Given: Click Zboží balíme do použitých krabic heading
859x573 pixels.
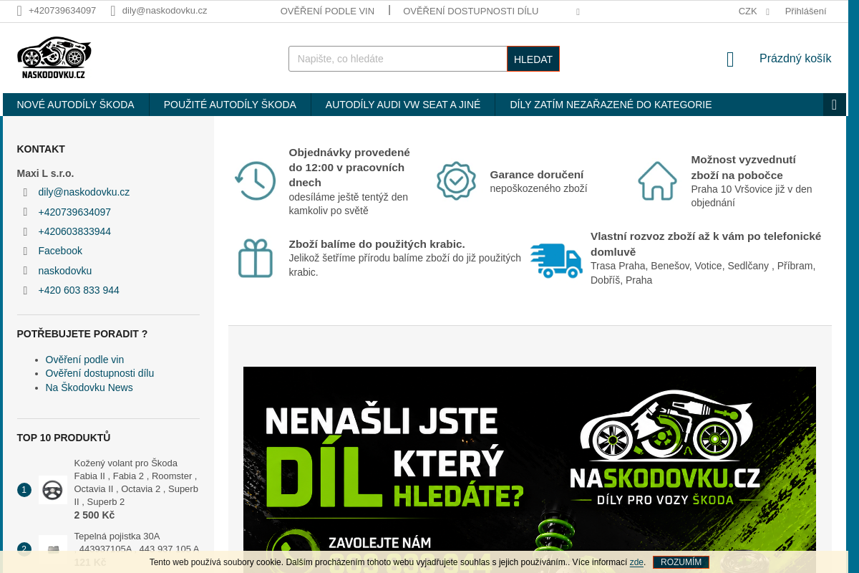Looking at the screenshot, I should pos(377,244).
